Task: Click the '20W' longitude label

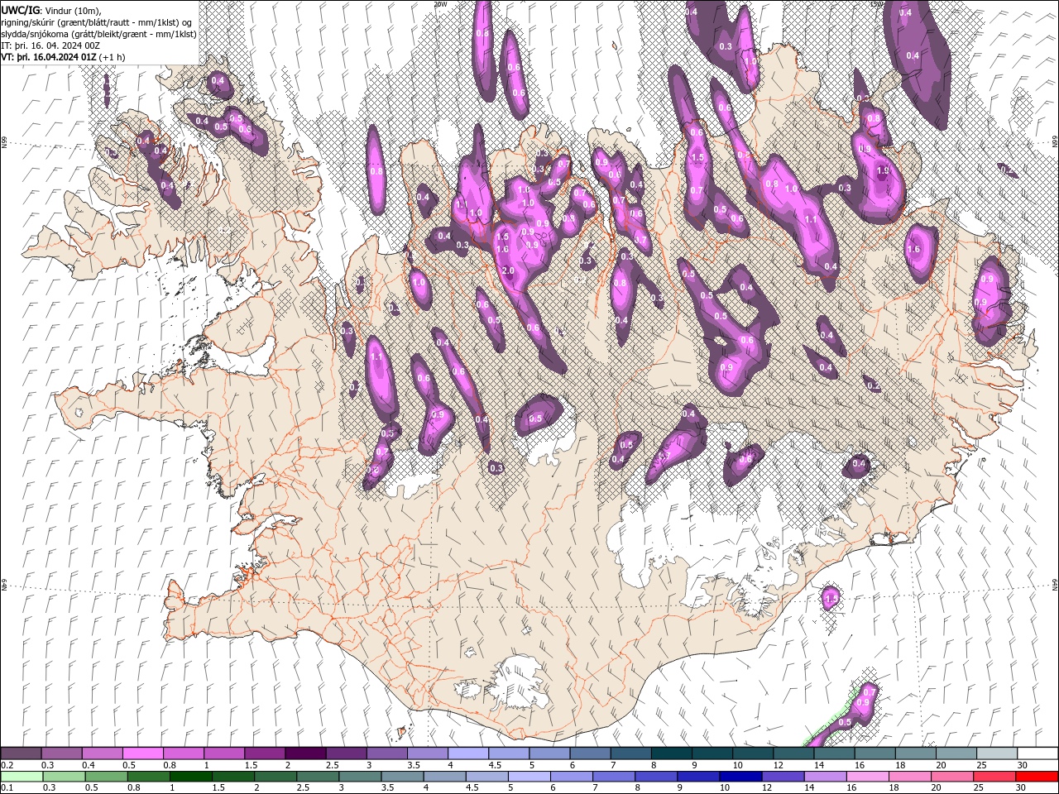Action: coord(439,4)
